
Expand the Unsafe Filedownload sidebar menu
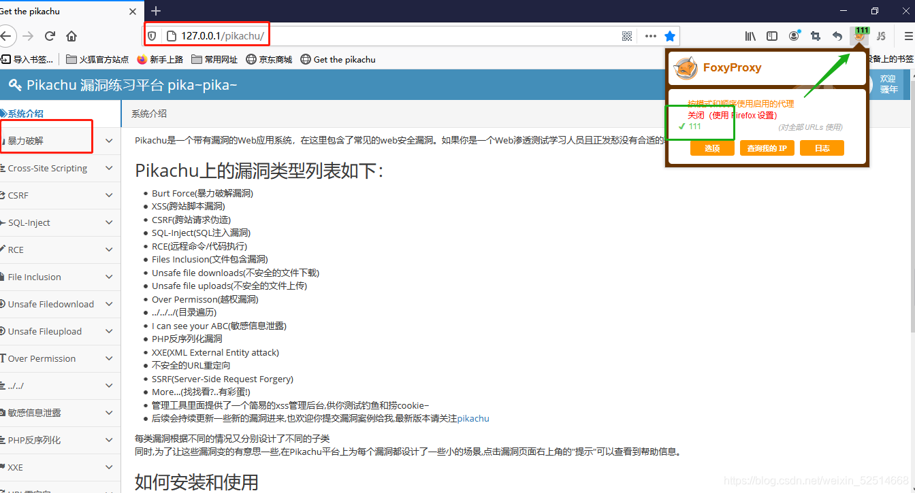(60, 304)
